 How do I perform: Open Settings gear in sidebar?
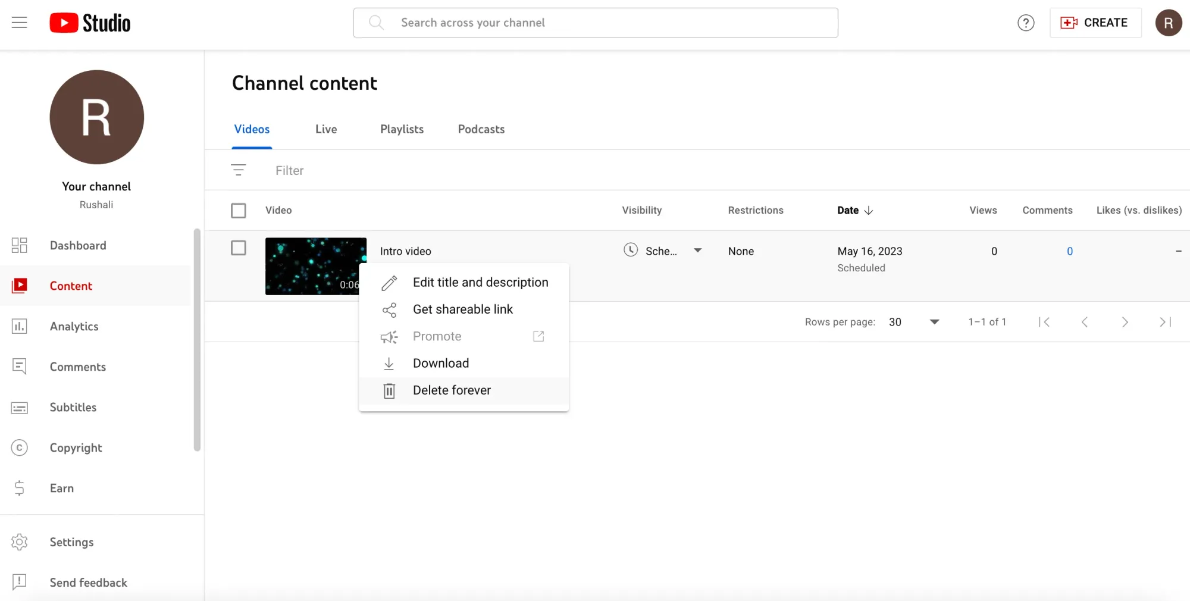[20, 542]
